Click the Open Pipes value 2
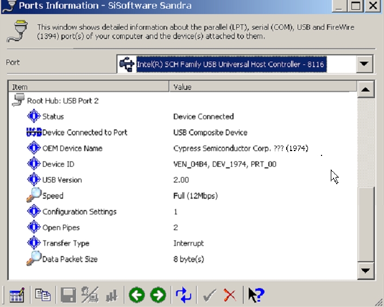The image size is (384, 307). [x=175, y=227]
